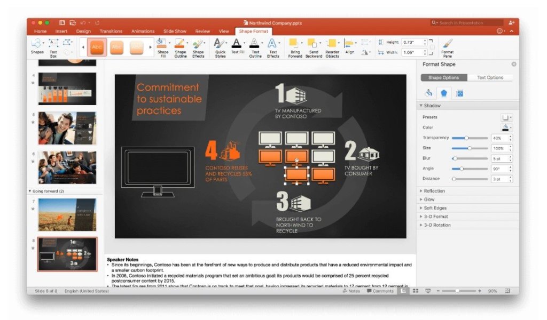Open the Insert tab
Screen dimensions: 547x320
tap(61, 31)
